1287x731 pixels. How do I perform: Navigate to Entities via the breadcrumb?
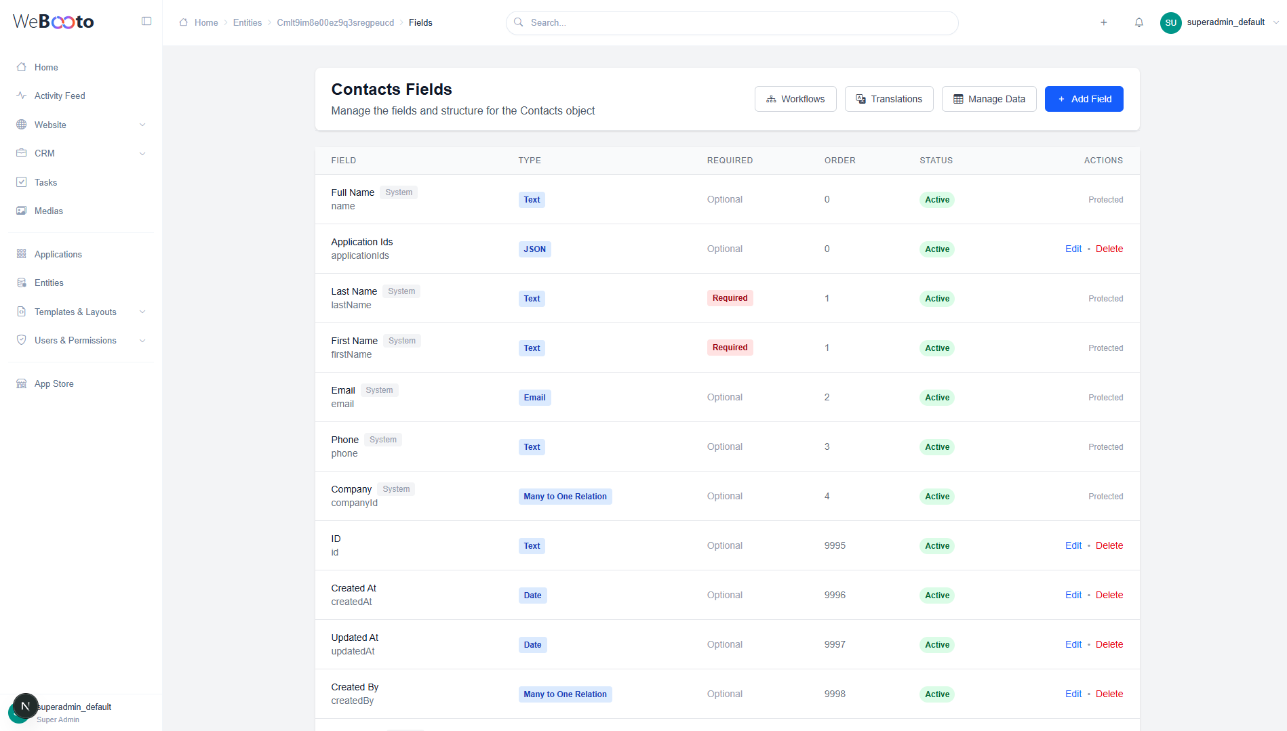[247, 22]
